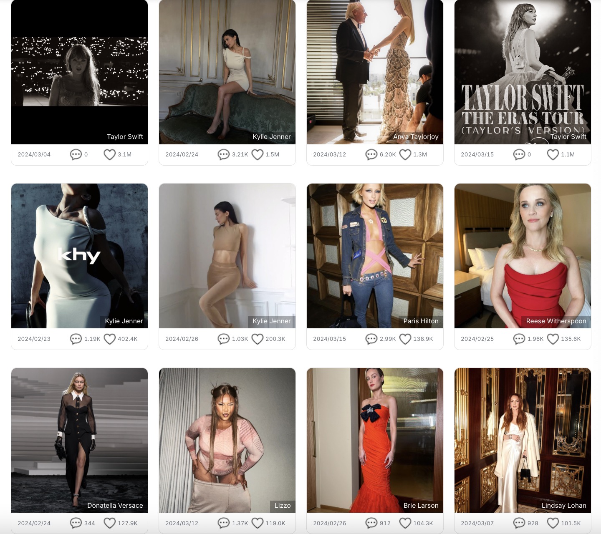The image size is (601, 534).
Task: Open the Kylie Jenner photo on the green sofa
Action: tap(227, 72)
